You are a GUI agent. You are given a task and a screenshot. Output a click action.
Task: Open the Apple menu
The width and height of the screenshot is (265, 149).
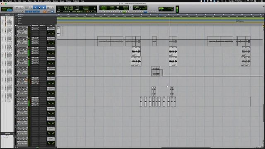coord(3,1)
